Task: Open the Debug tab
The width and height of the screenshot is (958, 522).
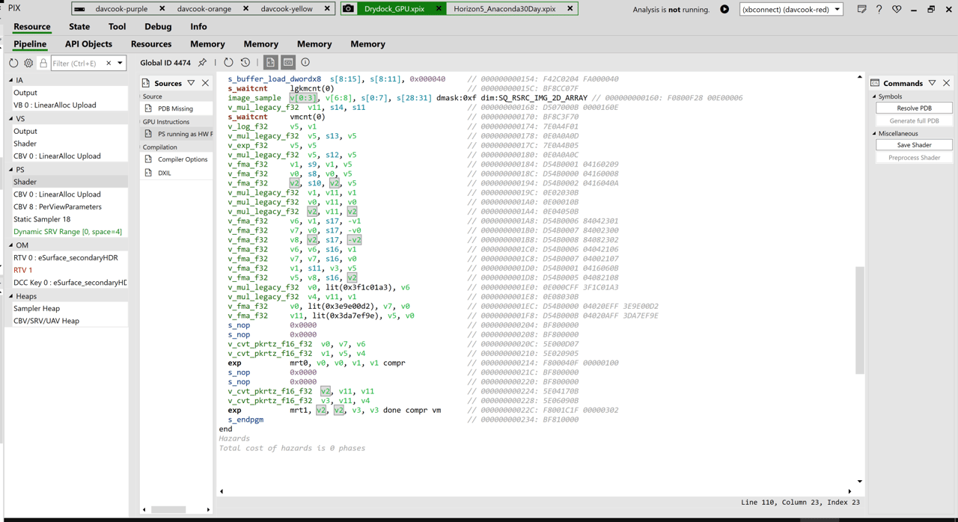Action: coord(158,26)
